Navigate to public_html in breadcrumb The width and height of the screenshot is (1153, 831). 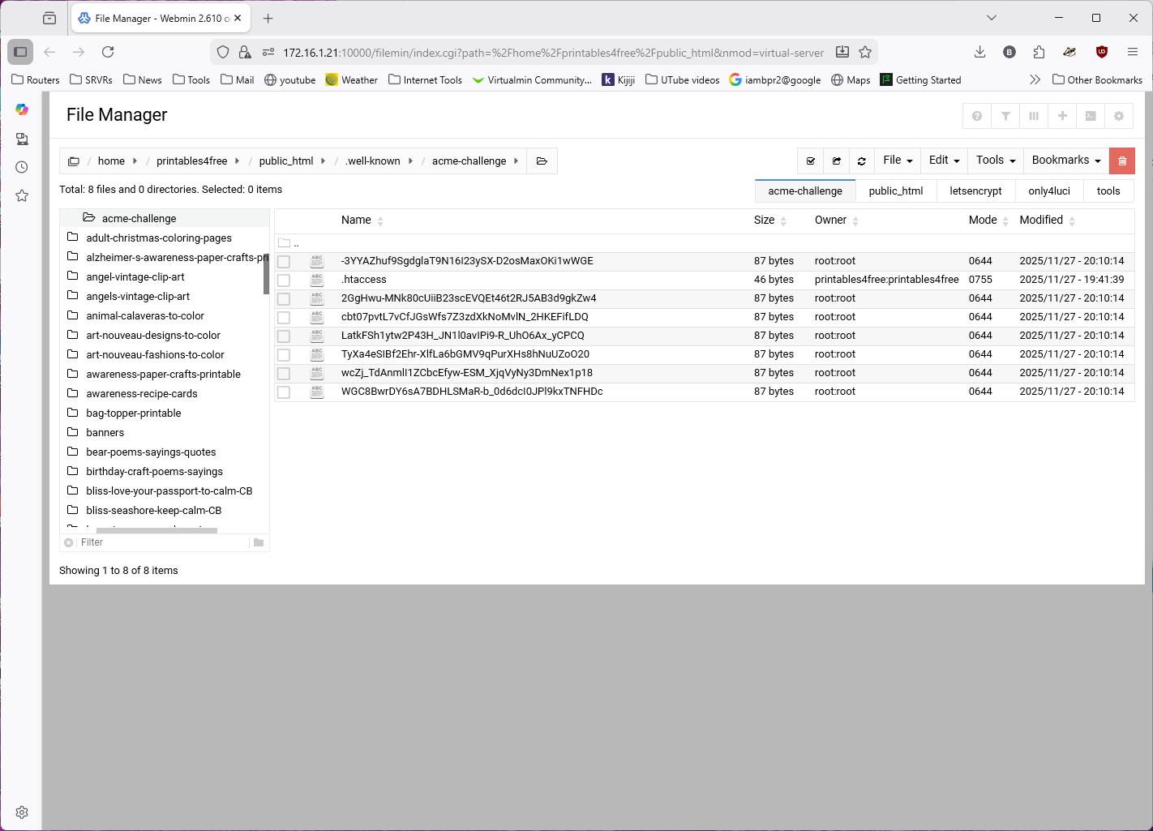pyautogui.click(x=285, y=161)
